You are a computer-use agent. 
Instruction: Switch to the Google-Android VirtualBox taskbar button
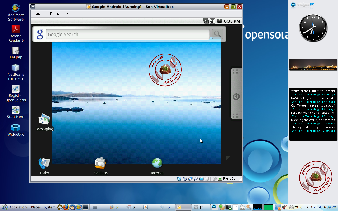(184, 207)
